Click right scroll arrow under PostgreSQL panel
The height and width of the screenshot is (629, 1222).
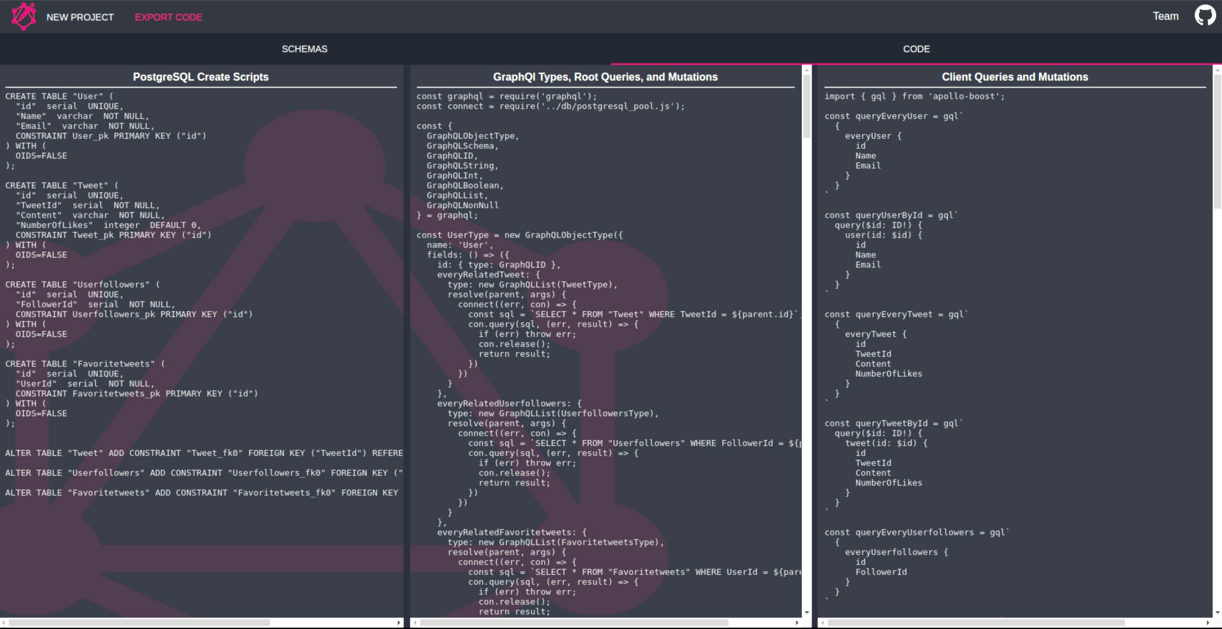pyautogui.click(x=399, y=622)
